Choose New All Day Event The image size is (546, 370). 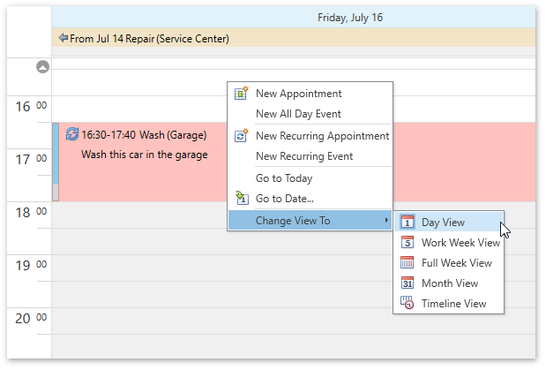(310, 114)
